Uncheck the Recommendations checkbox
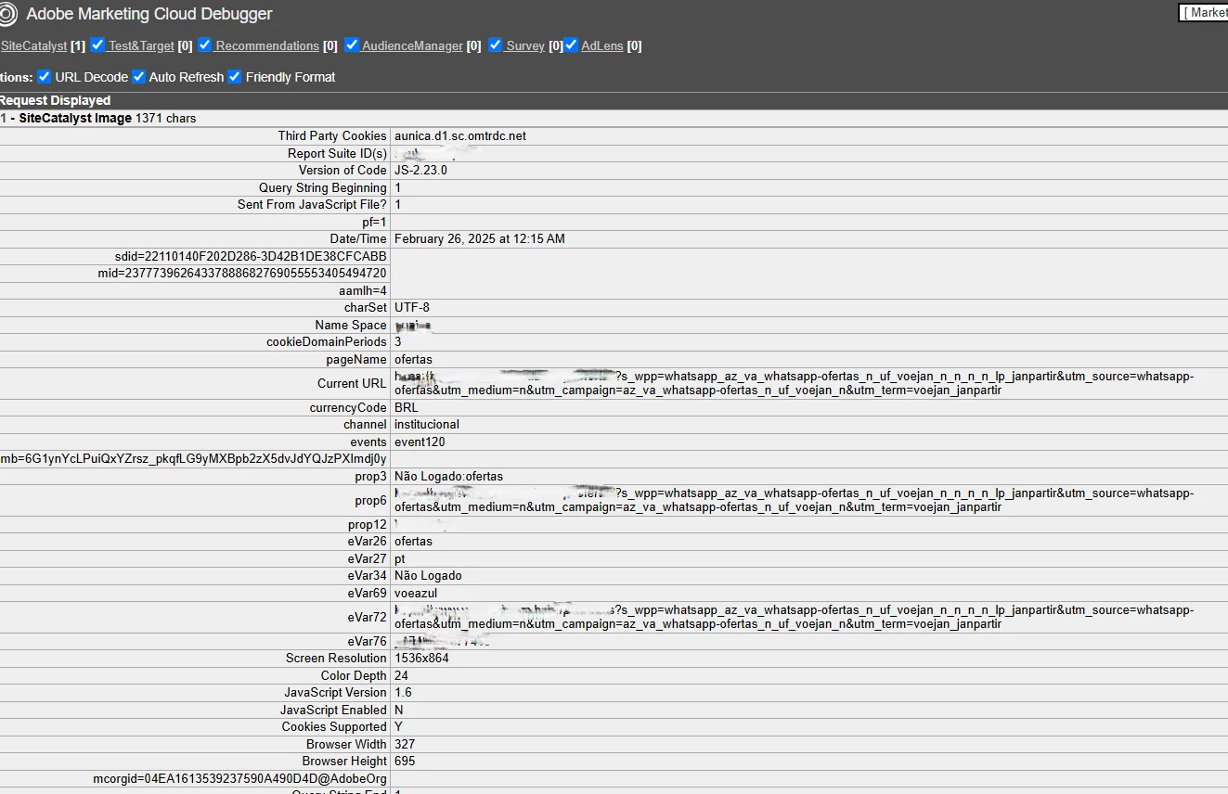The height and width of the screenshot is (794, 1228). (205, 45)
